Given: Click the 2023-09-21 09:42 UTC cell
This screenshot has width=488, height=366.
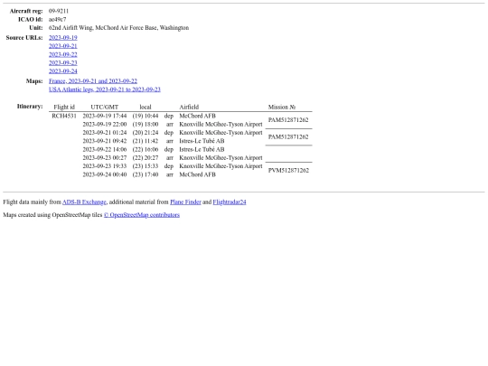Looking at the screenshot, I should coord(105,141).
